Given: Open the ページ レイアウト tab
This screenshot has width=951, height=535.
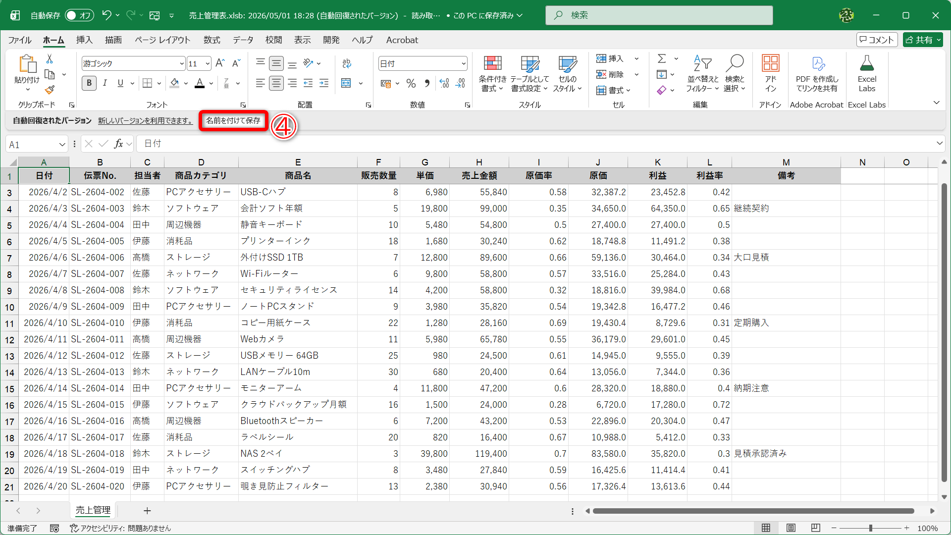Looking at the screenshot, I should [162, 40].
